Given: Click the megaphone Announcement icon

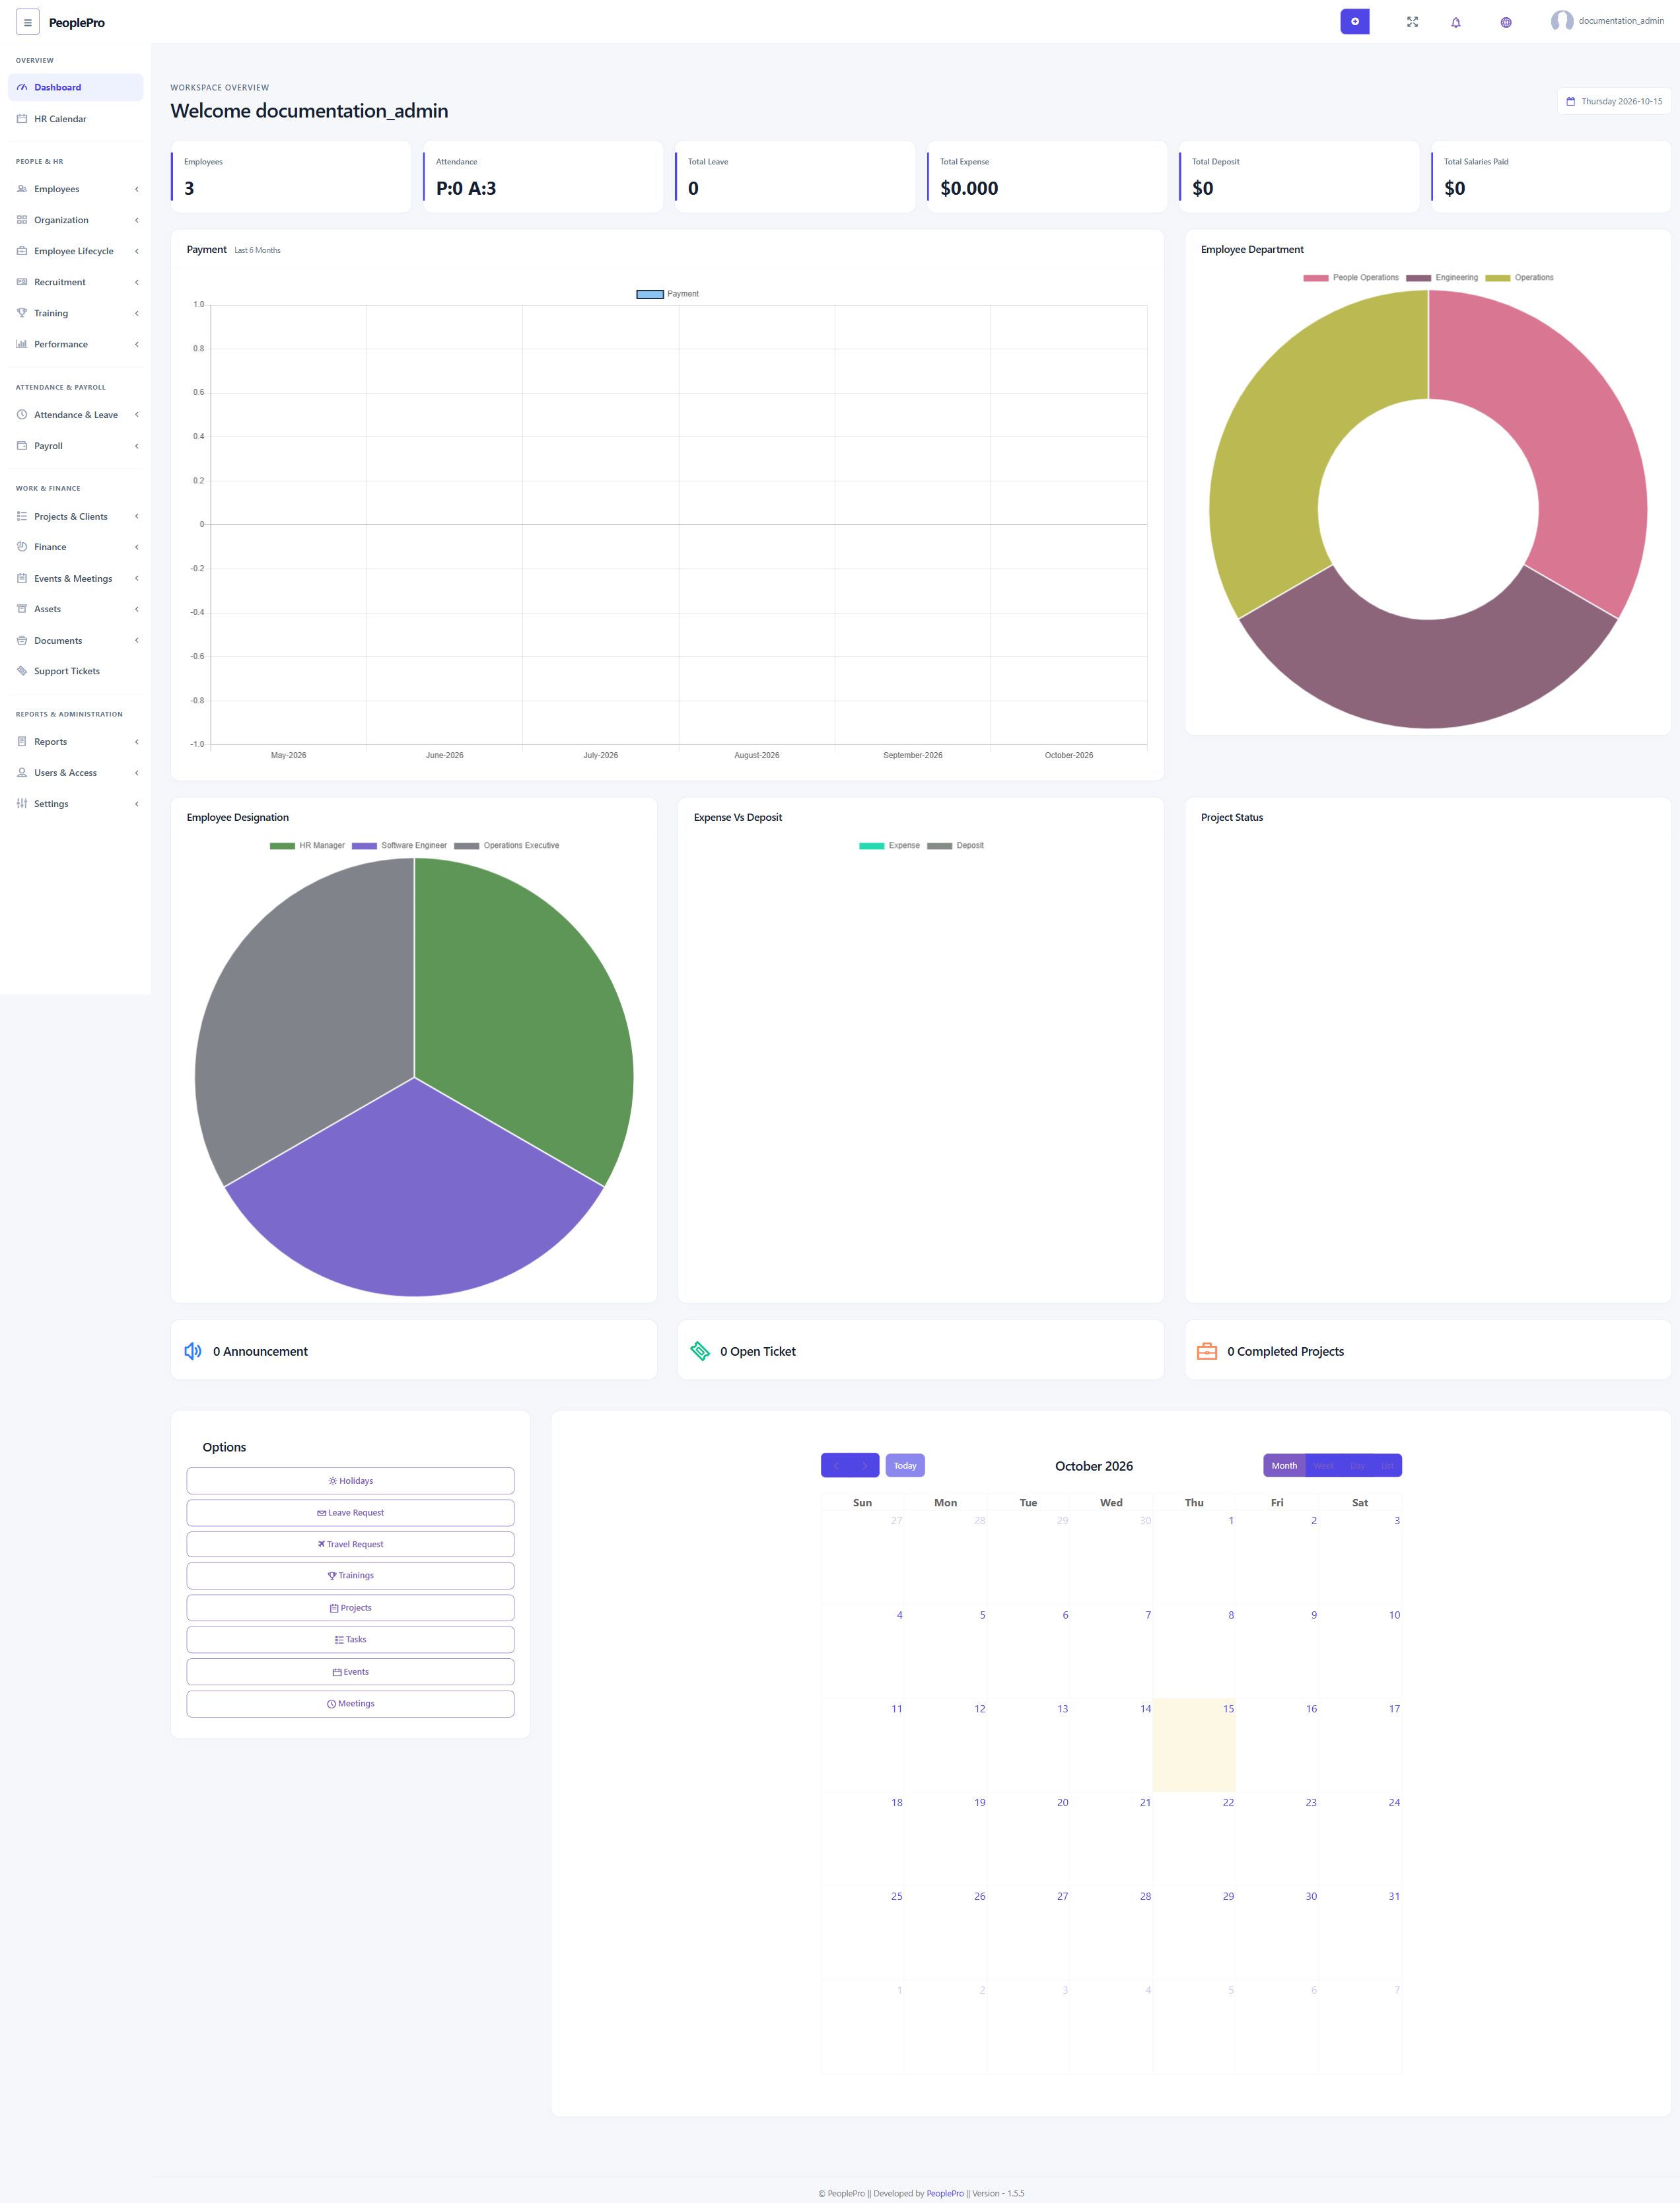Looking at the screenshot, I should pyautogui.click(x=193, y=1351).
